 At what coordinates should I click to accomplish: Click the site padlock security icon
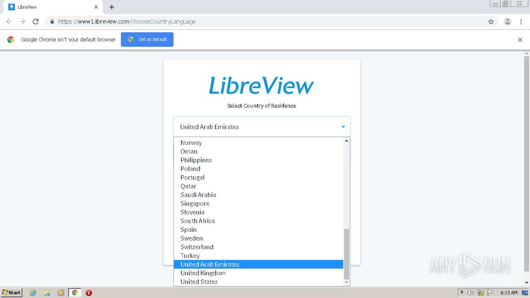pyautogui.click(x=52, y=22)
